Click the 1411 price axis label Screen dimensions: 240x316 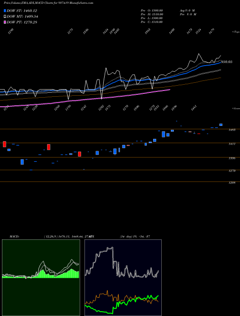point(232,144)
